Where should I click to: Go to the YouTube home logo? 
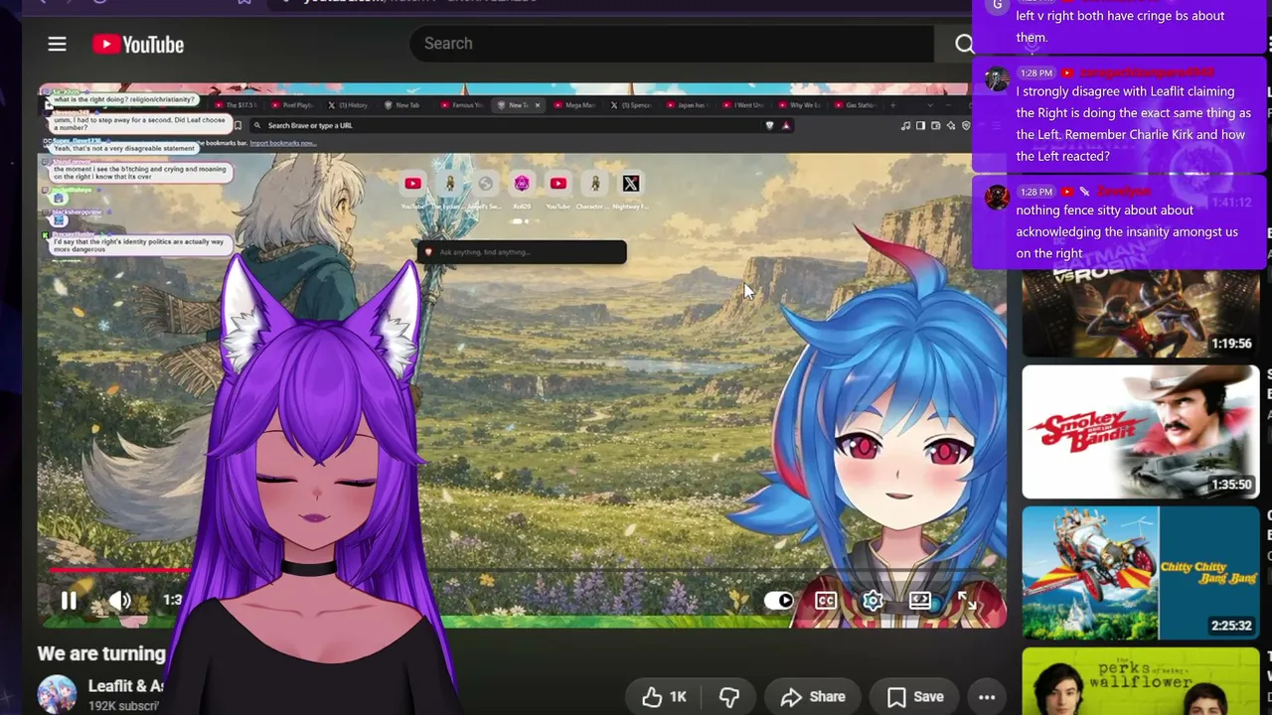[x=138, y=45]
